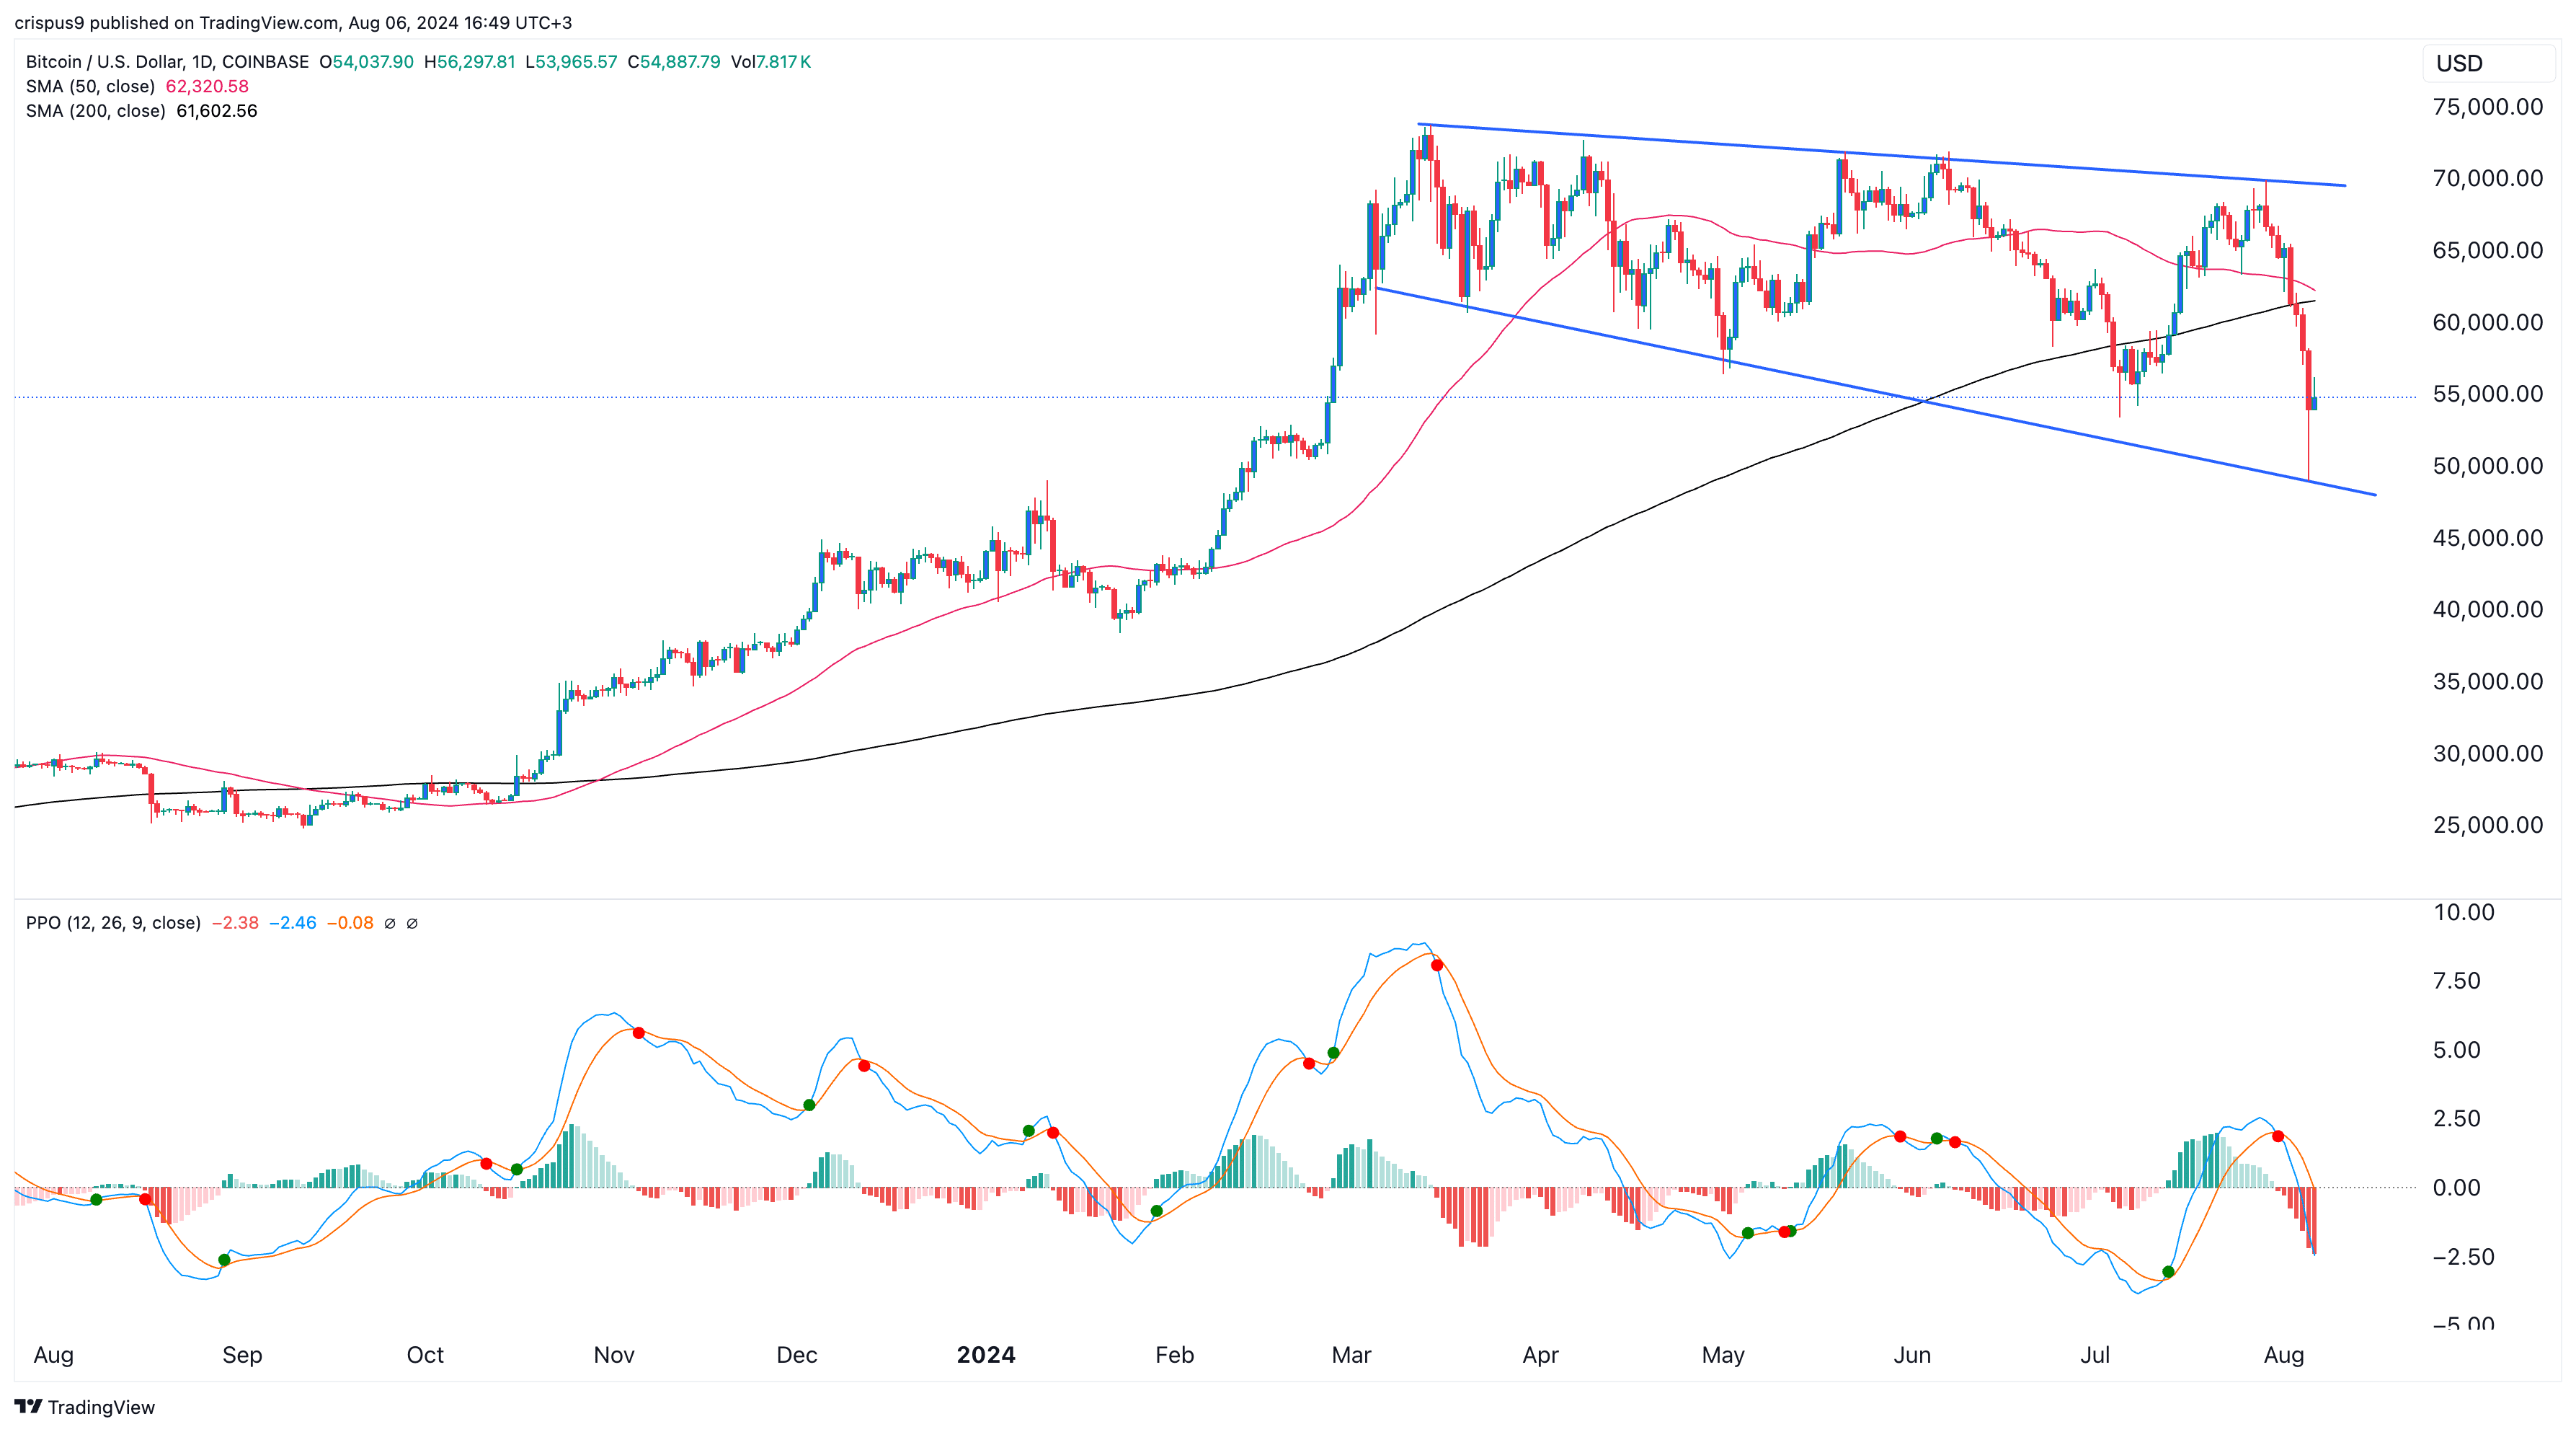Click the 30,000.00 price axis label
The image size is (2576, 1432).
pos(2488,753)
